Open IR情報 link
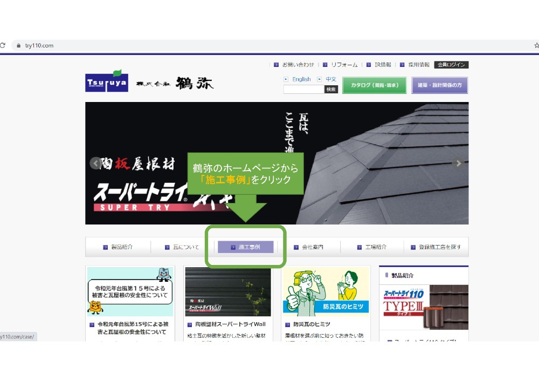Viewport: 539px width, 381px height. click(383, 65)
